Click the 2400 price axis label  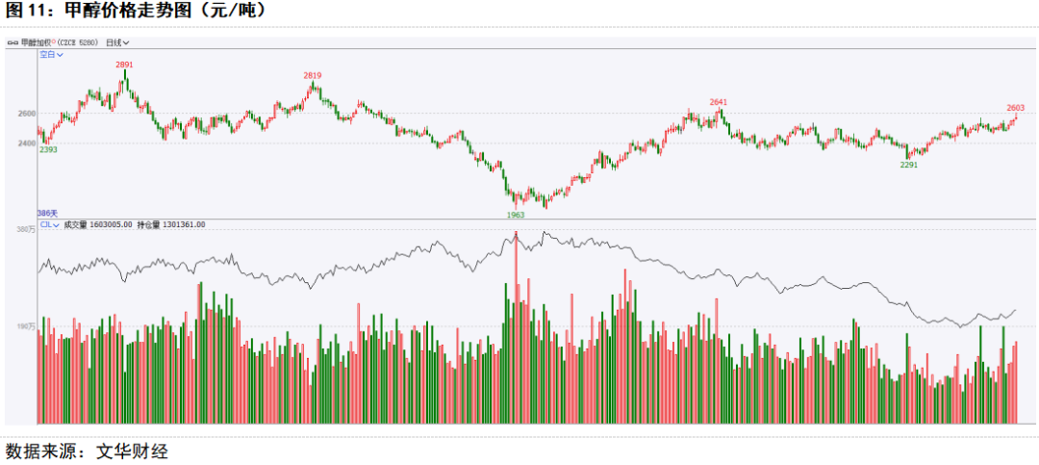[27, 143]
